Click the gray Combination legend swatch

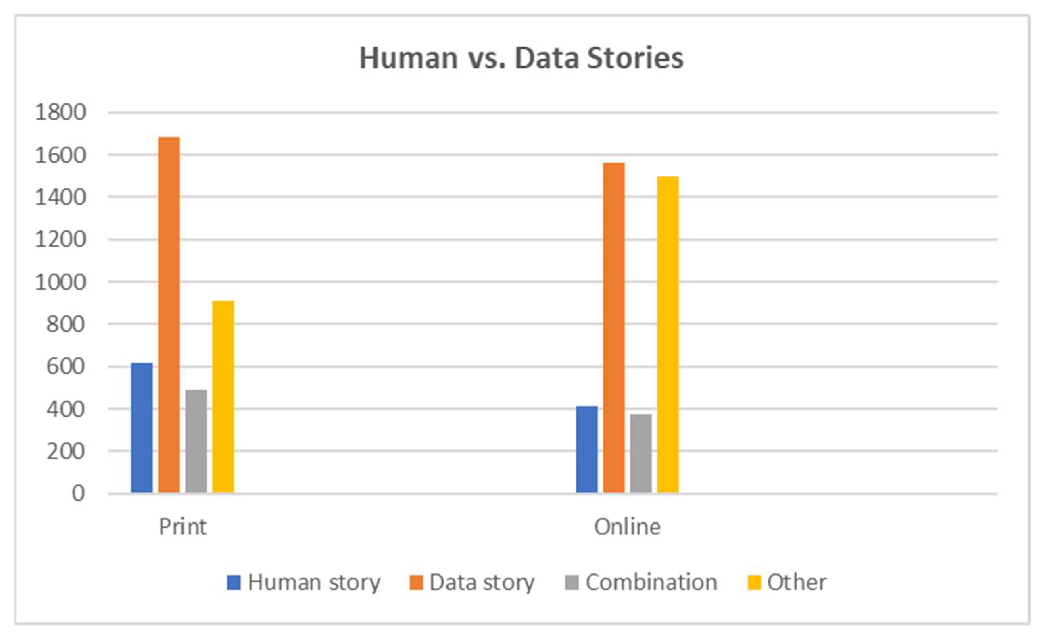tap(572, 583)
